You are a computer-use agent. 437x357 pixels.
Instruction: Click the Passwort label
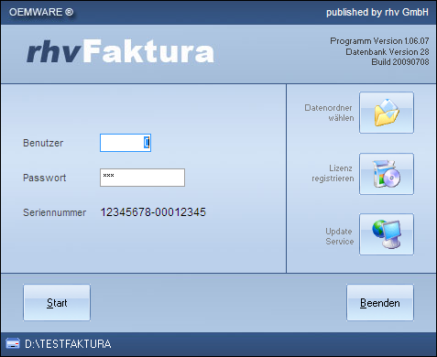coord(45,178)
